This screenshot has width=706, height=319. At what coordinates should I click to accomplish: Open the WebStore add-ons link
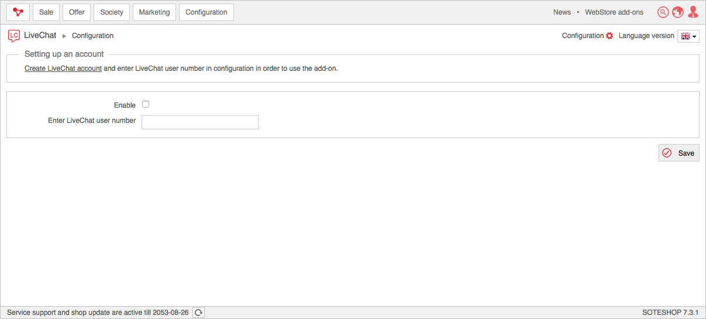click(614, 12)
